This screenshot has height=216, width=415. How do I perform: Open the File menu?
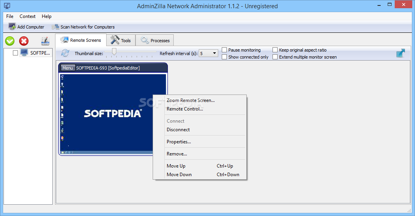(x=10, y=16)
